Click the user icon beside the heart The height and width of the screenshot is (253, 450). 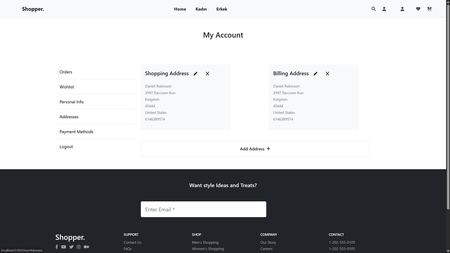click(x=402, y=9)
